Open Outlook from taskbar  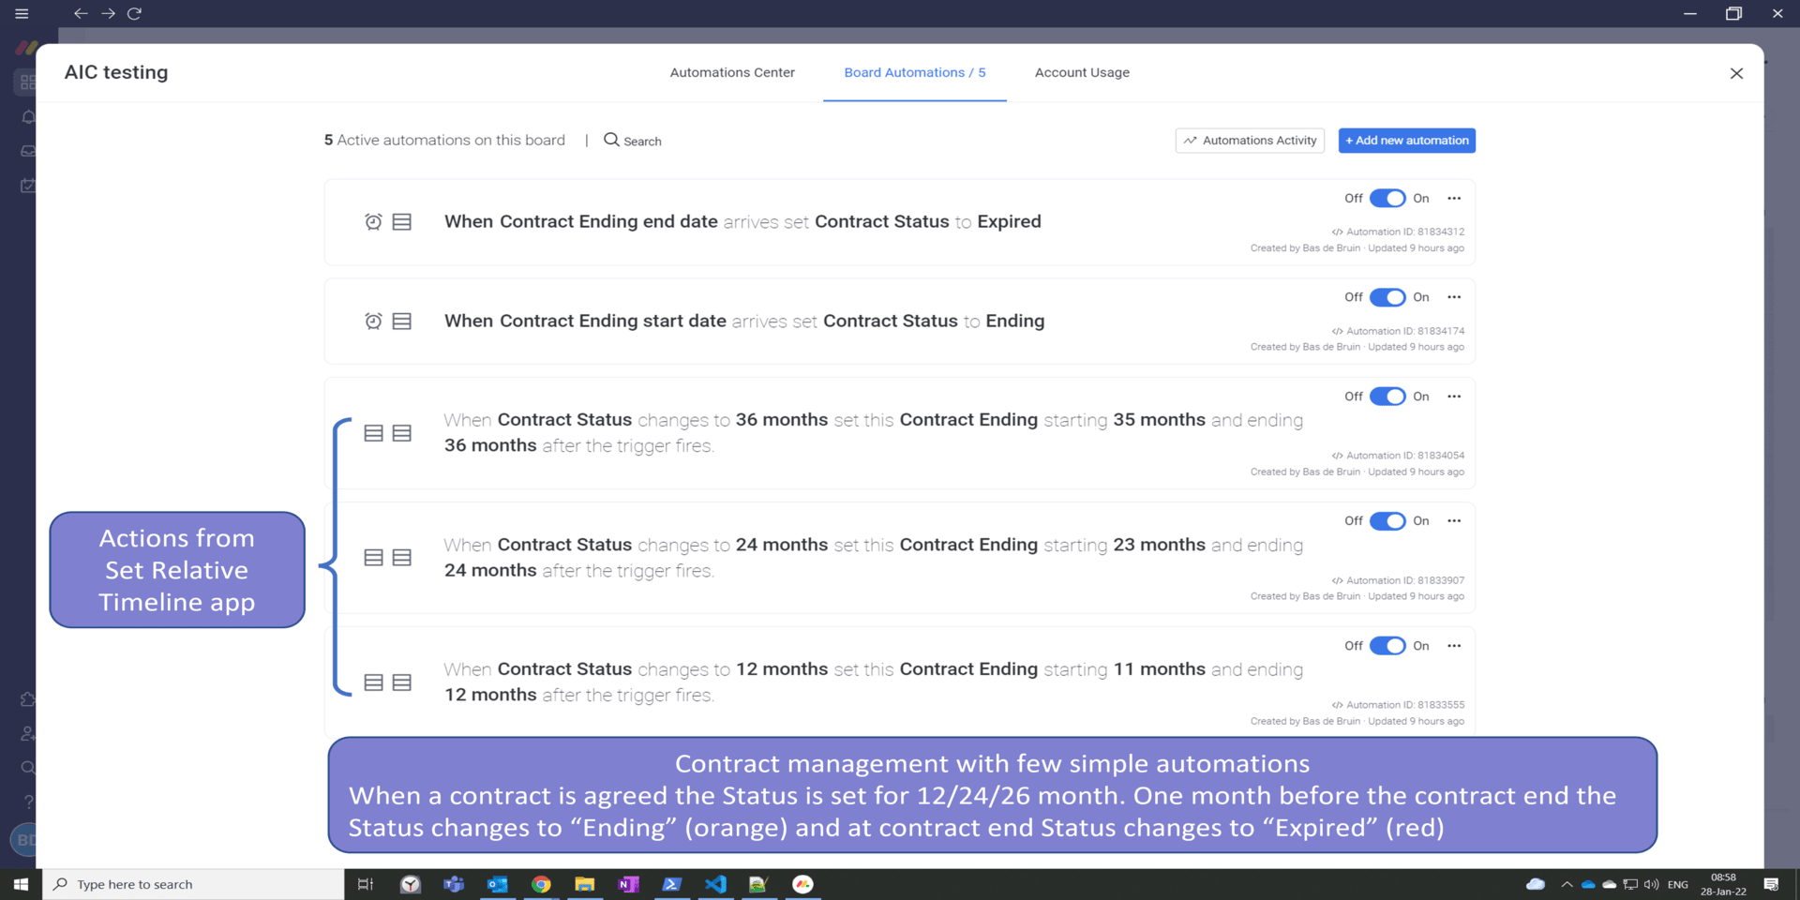497,884
